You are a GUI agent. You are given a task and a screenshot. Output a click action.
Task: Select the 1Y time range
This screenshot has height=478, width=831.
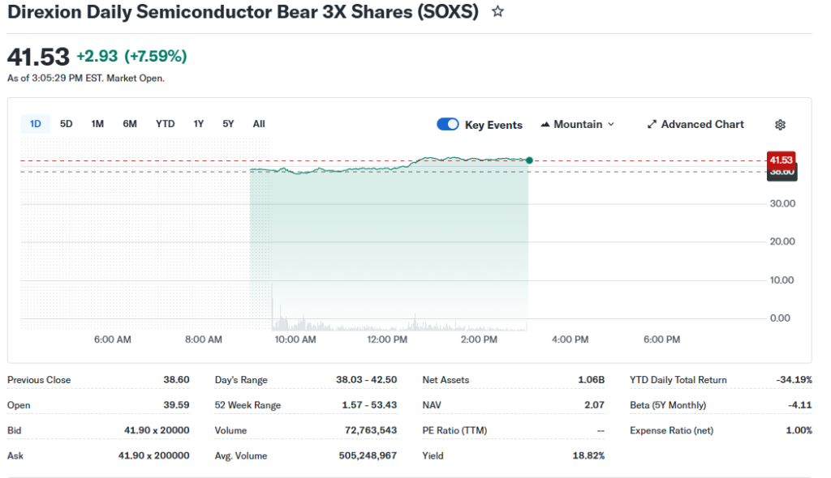[199, 124]
